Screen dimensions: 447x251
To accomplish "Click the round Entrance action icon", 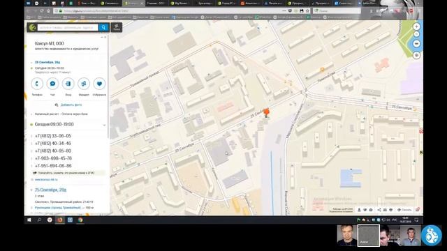I will 68,84.
